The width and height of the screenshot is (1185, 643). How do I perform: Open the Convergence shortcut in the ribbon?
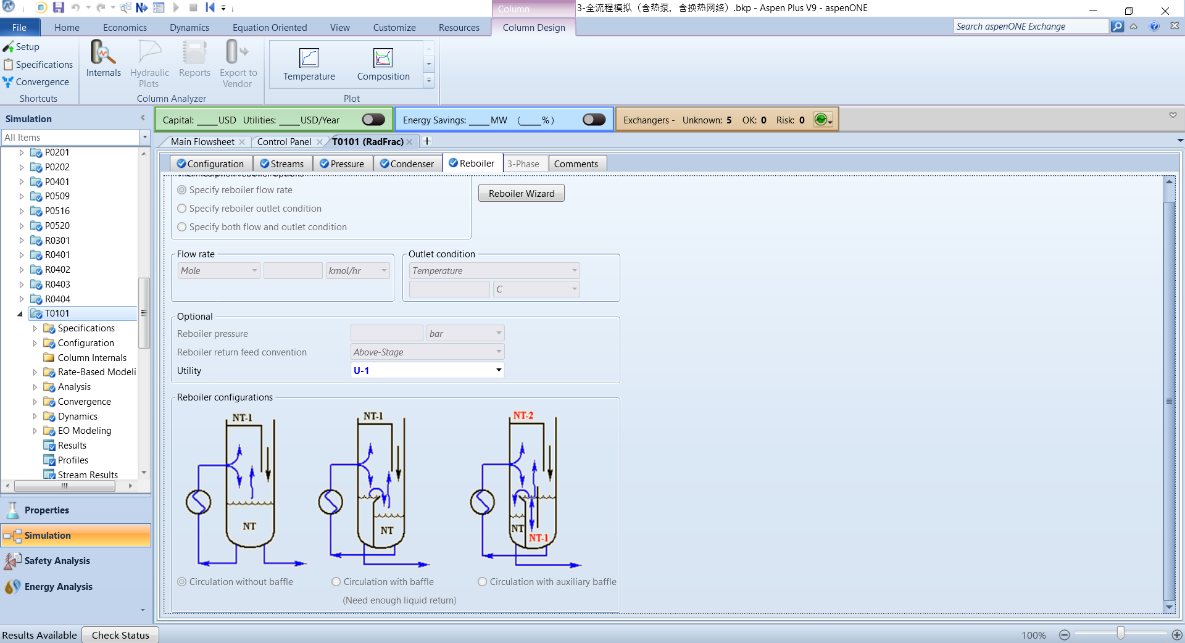click(x=36, y=82)
